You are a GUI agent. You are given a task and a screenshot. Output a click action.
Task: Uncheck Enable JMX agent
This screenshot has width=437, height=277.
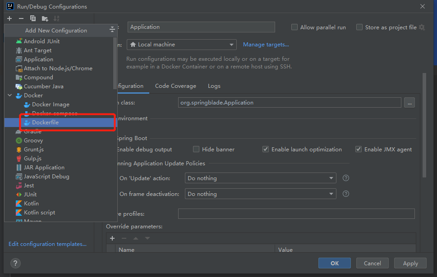tap(359, 150)
